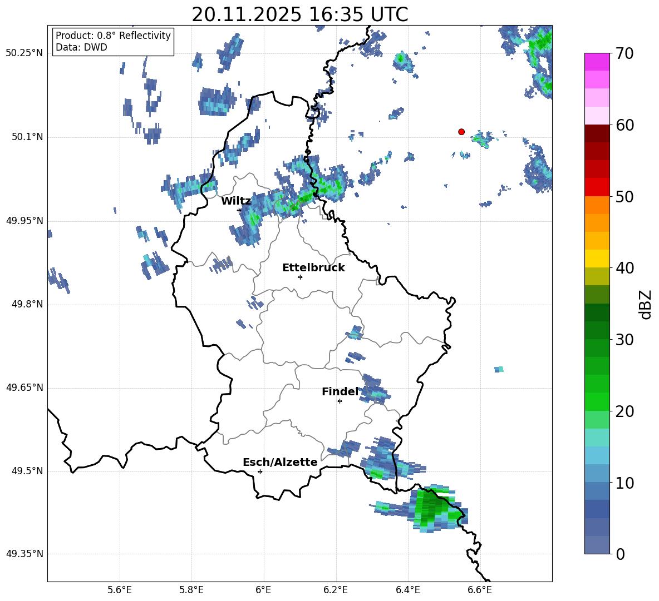Screen dimensions: 659x601
Task: Click the 5.6°E longitude label
Action: coord(120,590)
